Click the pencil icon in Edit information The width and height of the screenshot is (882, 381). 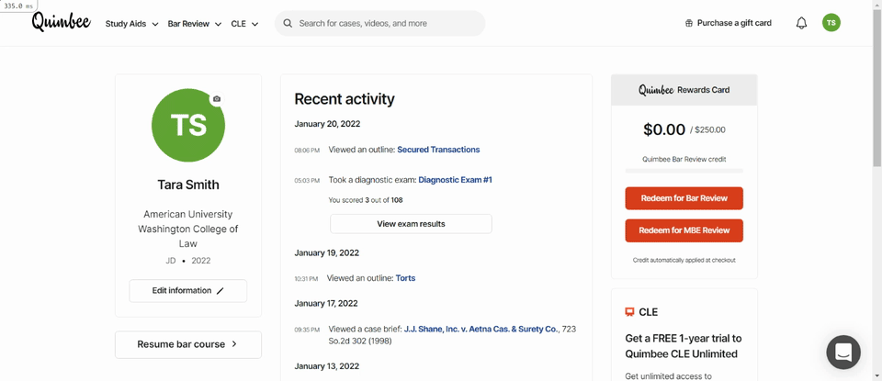pos(220,291)
